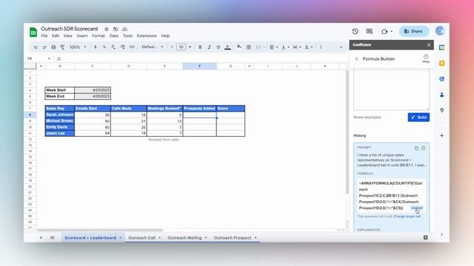Open the Edit menu
Image resolution: width=474 pixels, height=266 pixels.
[x=56, y=35]
